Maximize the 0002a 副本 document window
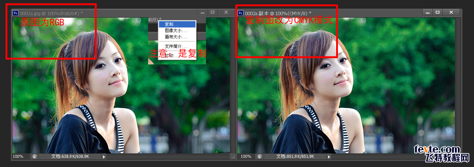 click(x=438, y=13)
